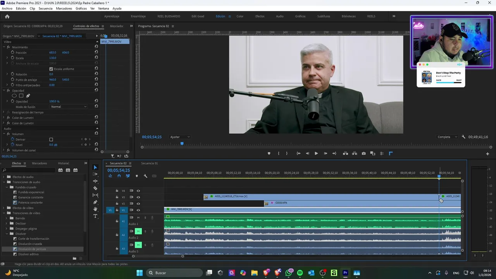Screen dimensions: 496x279
Task: Select the Ripple Edit tool
Action: pyautogui.click(x=95, y=181)
